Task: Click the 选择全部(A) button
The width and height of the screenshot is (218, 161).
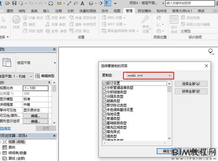Action: coord(191,84)
